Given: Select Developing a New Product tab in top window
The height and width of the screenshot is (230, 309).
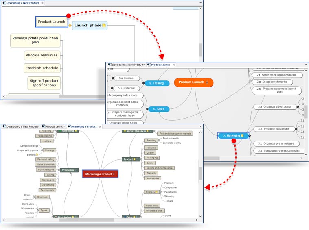Looking at the screenshot, I should pos(23,3).
